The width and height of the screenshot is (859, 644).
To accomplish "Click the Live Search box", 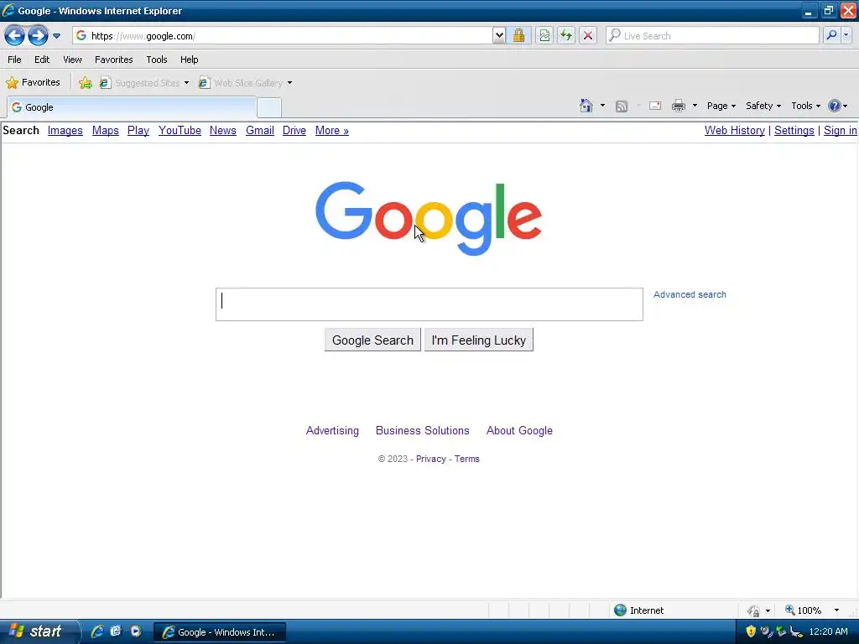I will coord(712,36).
